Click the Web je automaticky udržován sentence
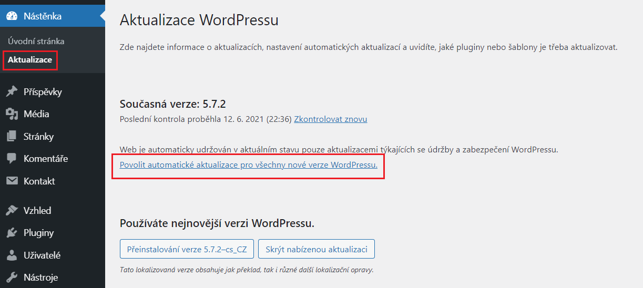This screenshot has height=288, width=643. click(339, 150)
